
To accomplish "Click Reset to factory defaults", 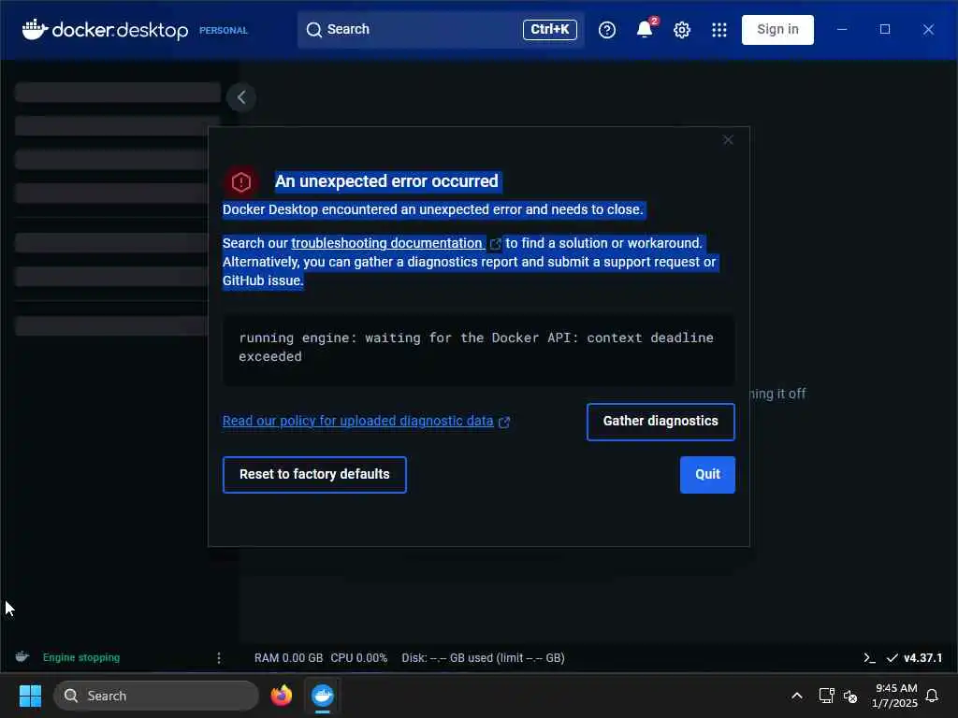I will coord(314,474).
